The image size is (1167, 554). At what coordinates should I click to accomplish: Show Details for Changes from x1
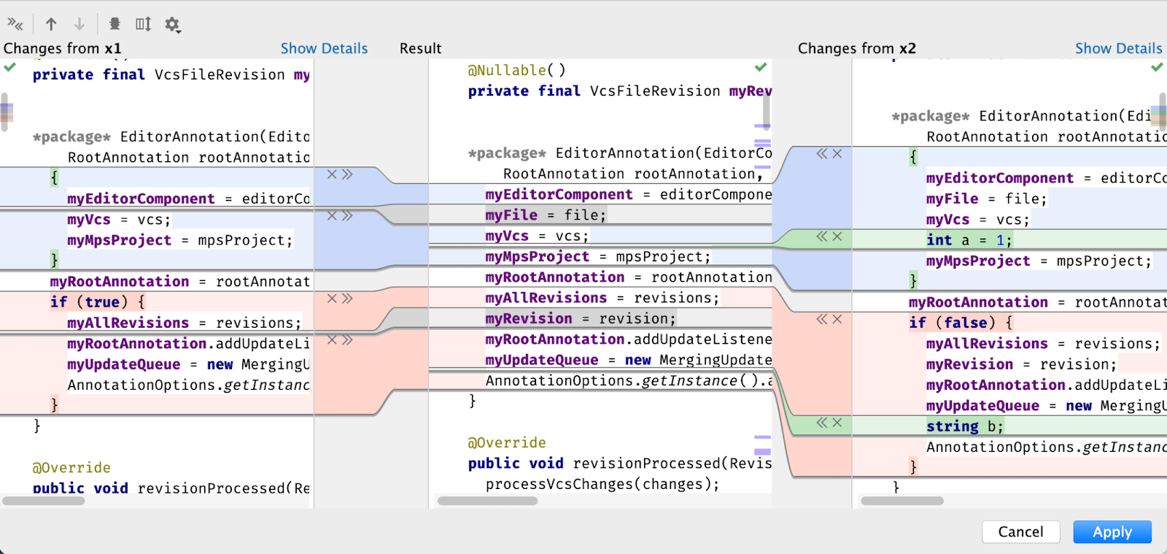pos(324,48)
